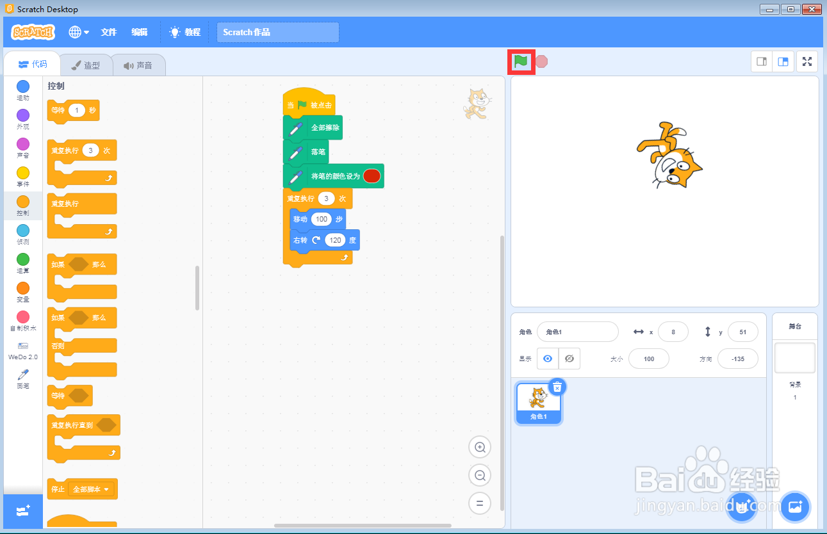Switch to the 声音 tab
827x534 pixels.
138,65
